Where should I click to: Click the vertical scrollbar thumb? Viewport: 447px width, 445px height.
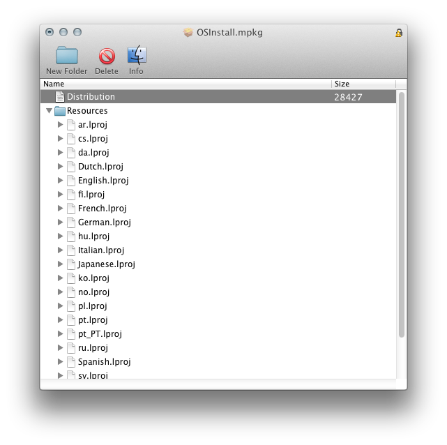402,215
